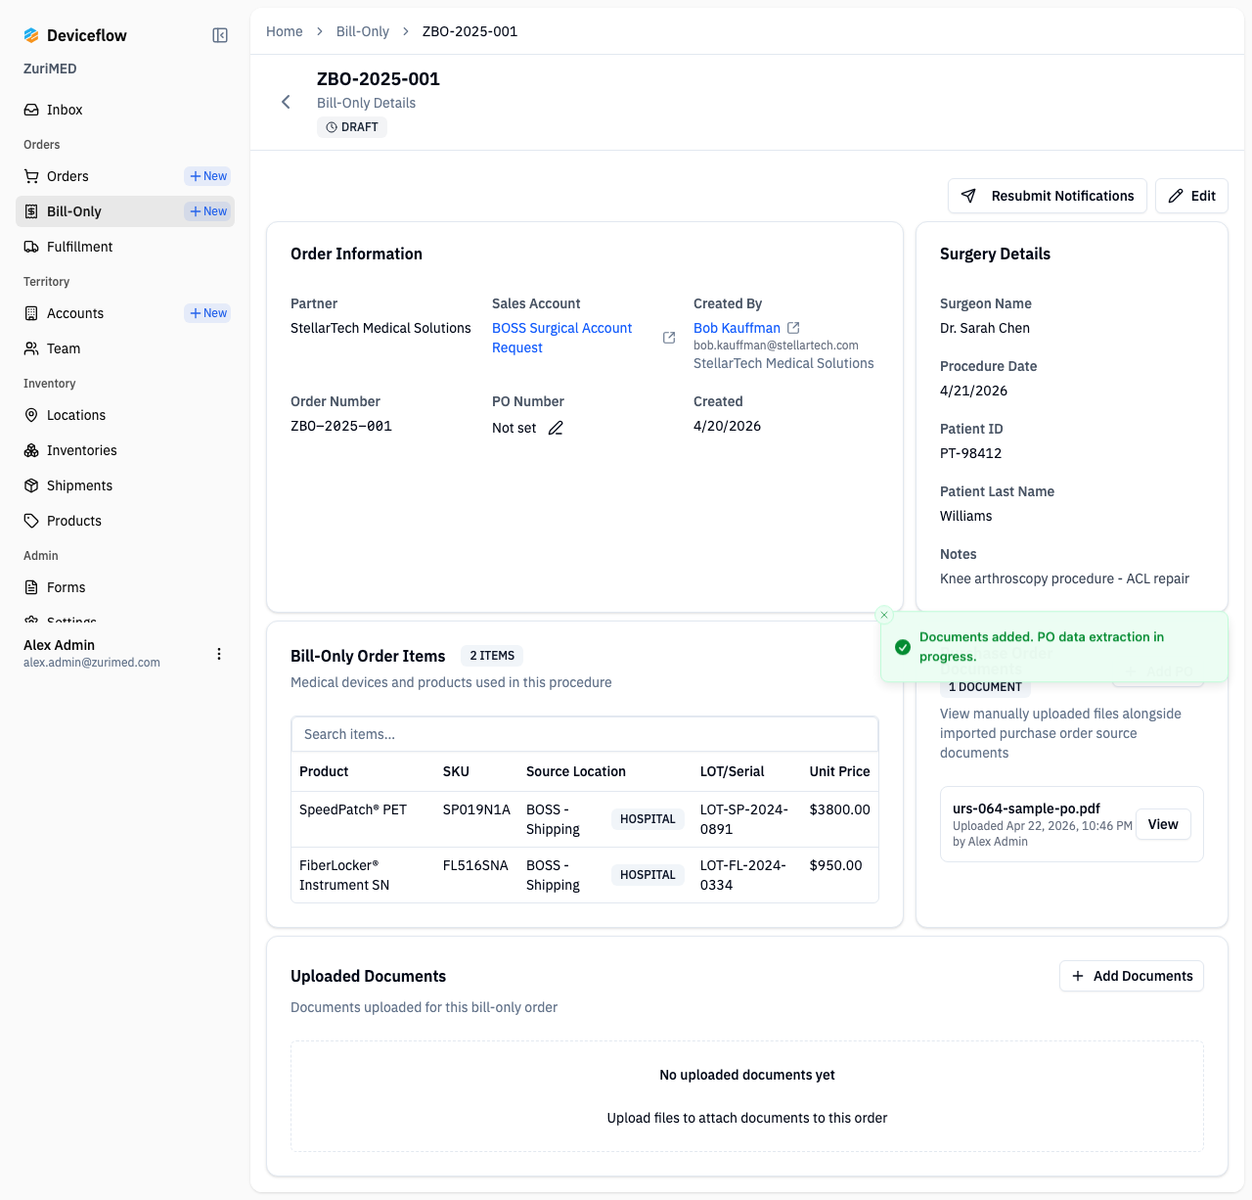Open Bob Kauffman profile link

(x=737, y=328)
